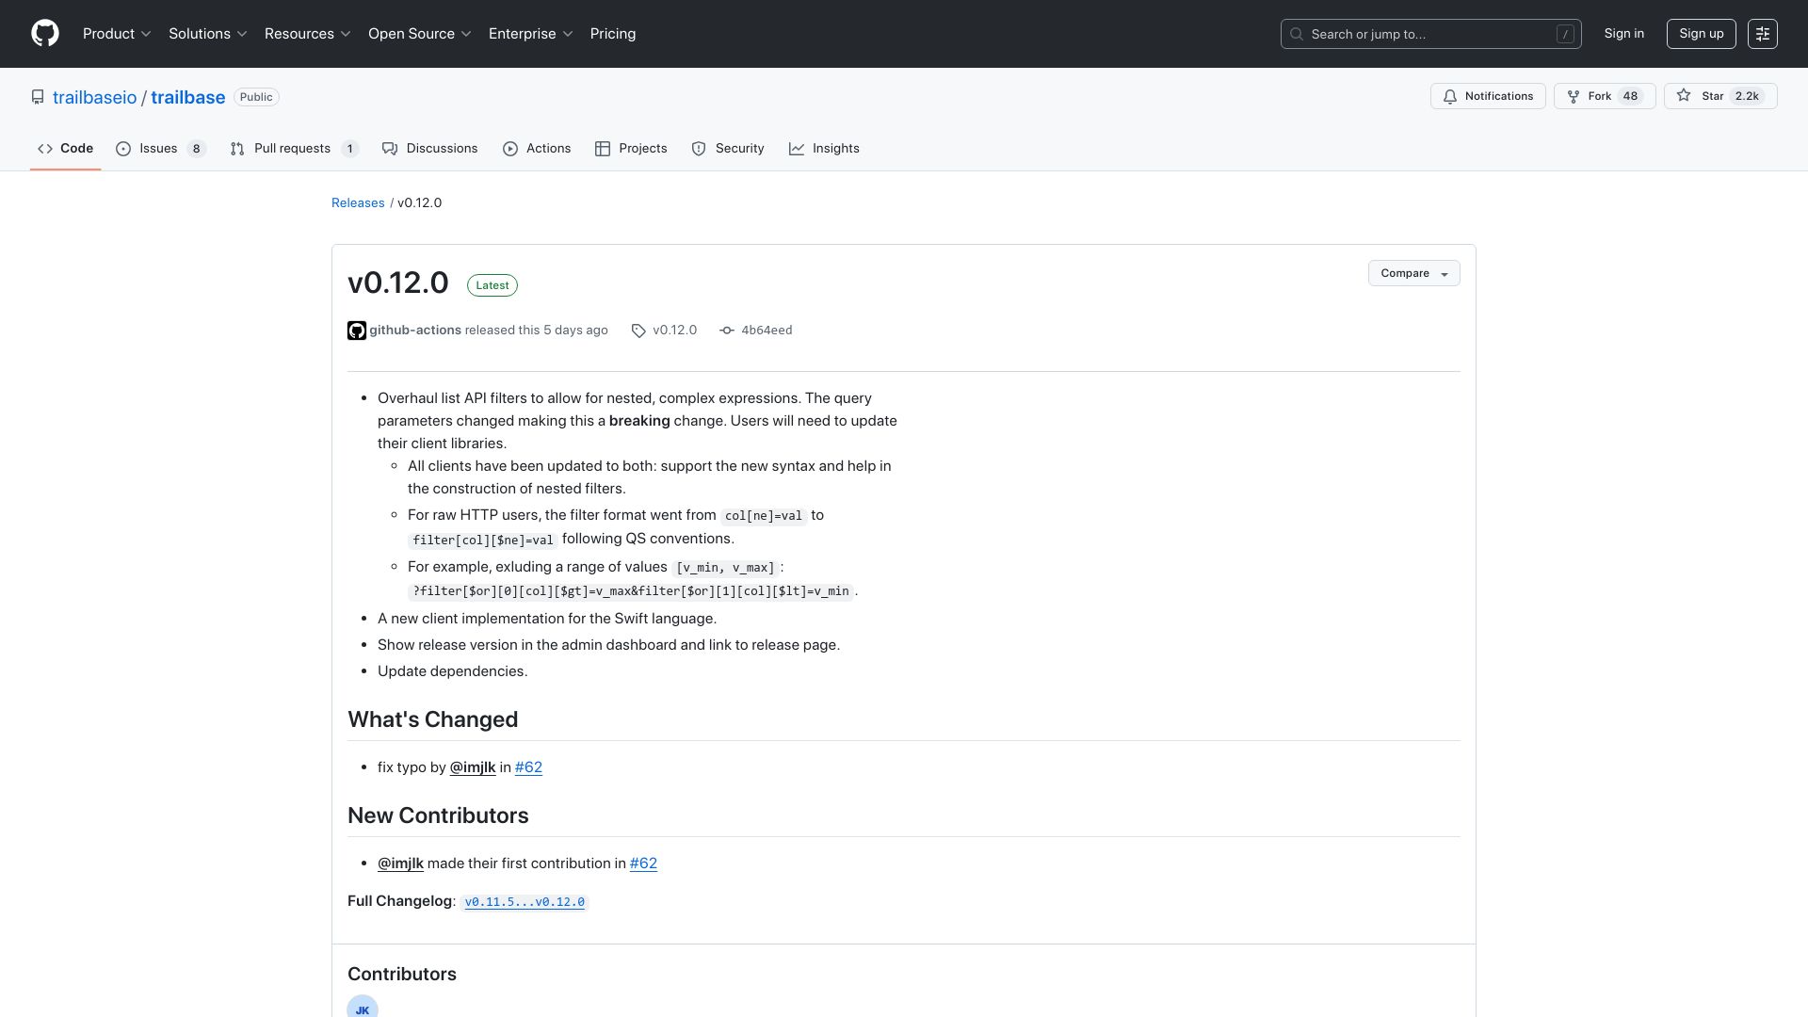Screen dimensions: 1808x1017
Task: Open the Actions tab
Action: point(537,149)
